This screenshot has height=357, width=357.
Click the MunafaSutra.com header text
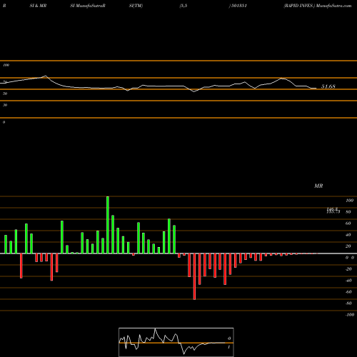[333, 6]
